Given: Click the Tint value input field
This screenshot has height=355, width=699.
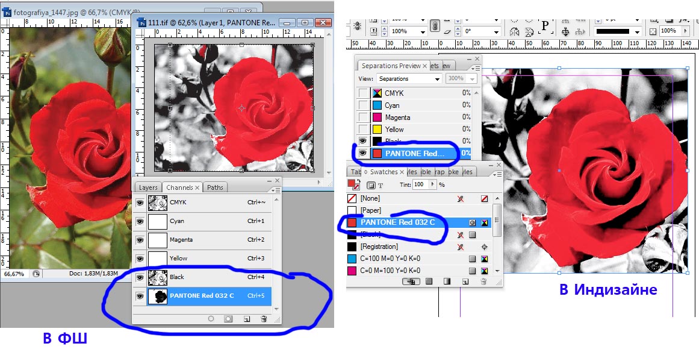Looking at the screenshot, I should (420, 184).
